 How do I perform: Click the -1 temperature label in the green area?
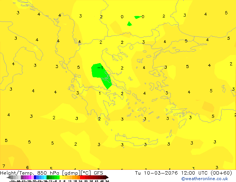pos(100,68)
